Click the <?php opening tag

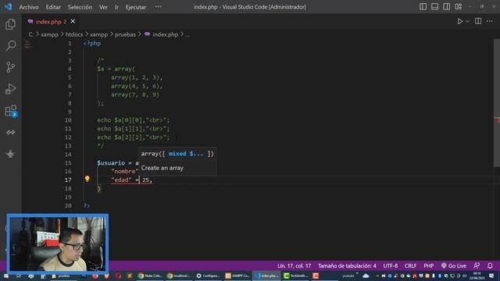click(92, 44)
